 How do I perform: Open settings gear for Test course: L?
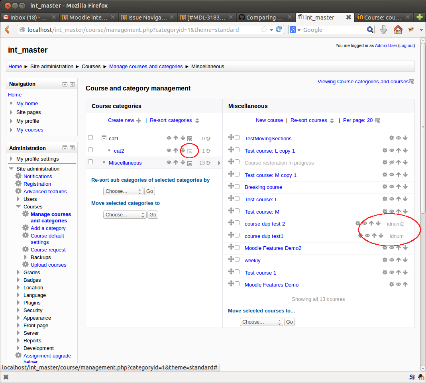pyautogui.click(x=385, y=199)
